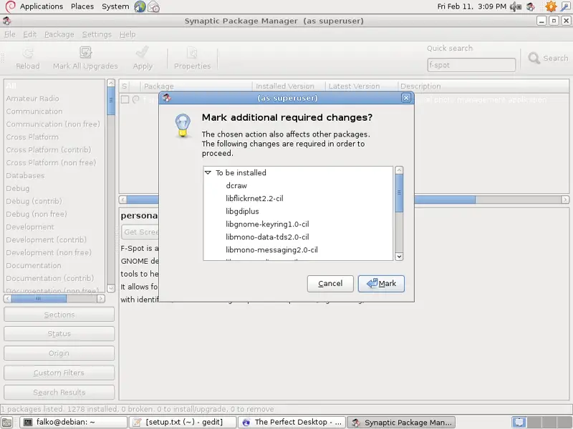Select libflickrnet2.2-cil in the list
Screen dimensions: 573x429
point(254,199)
